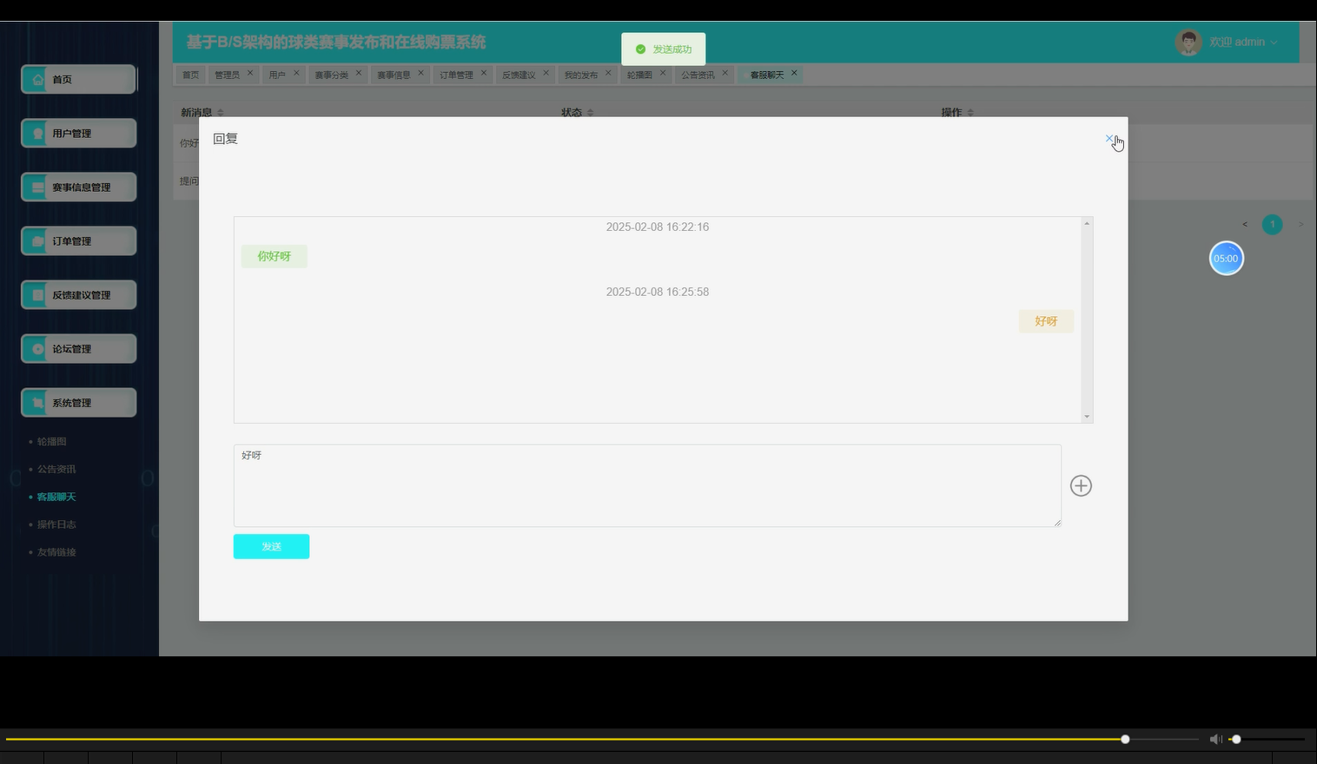This screenshot has width=1317, height=764.
Task: Close the 用户 tab with its X
Action: (x=296, y=73)
